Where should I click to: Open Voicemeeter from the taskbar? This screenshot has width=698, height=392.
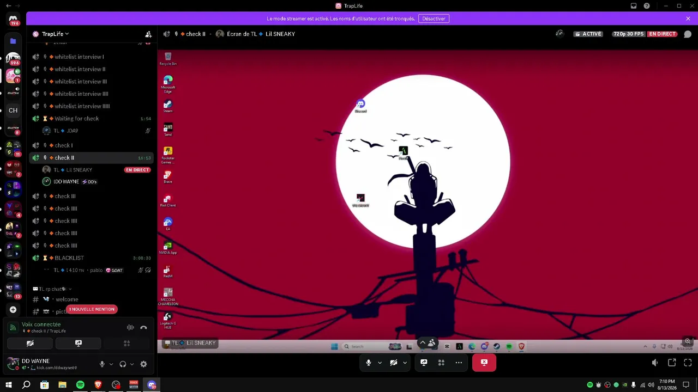pyautogui.click(x=134, y=385)
